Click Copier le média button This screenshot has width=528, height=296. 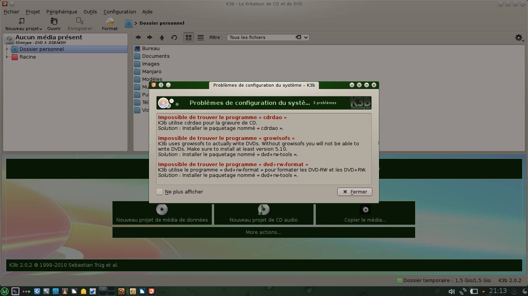(x=365, y=213)
